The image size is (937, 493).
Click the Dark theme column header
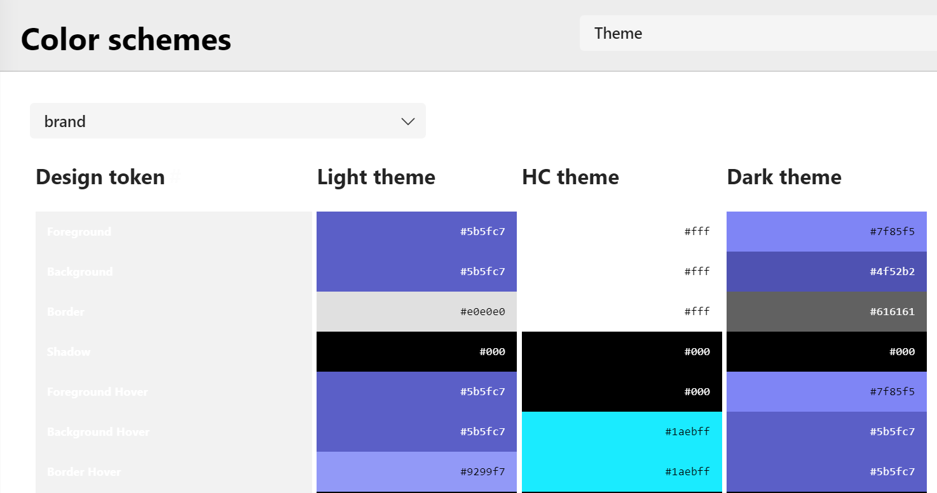click(x=784, y=177)
